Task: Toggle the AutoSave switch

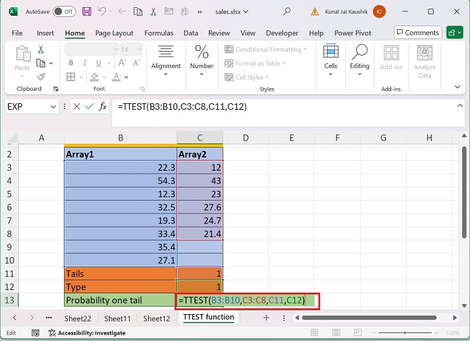Action: point(63,12)
